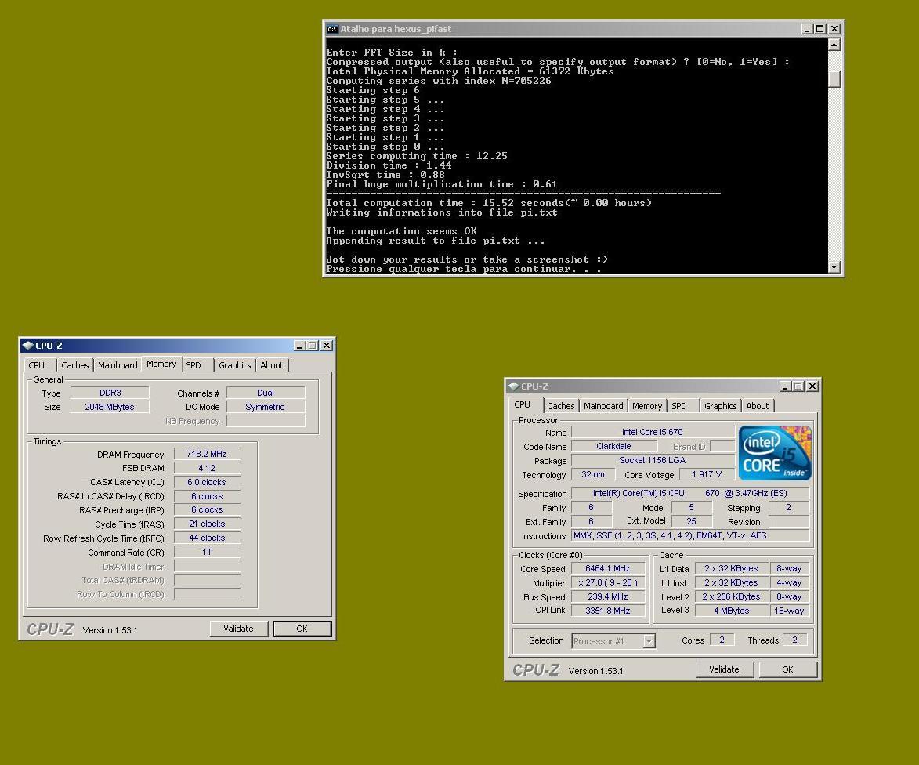
Task: Click the Multiplier value x 27.0 ( 9 - 26 )
Action: click(608, 582)
